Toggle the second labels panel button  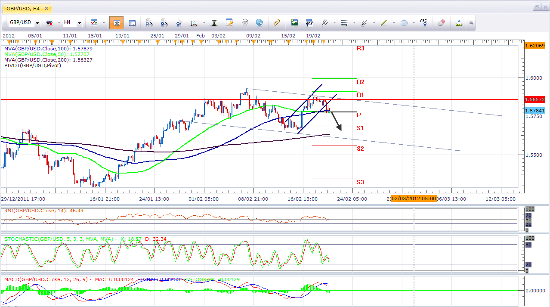pos(132,23)
